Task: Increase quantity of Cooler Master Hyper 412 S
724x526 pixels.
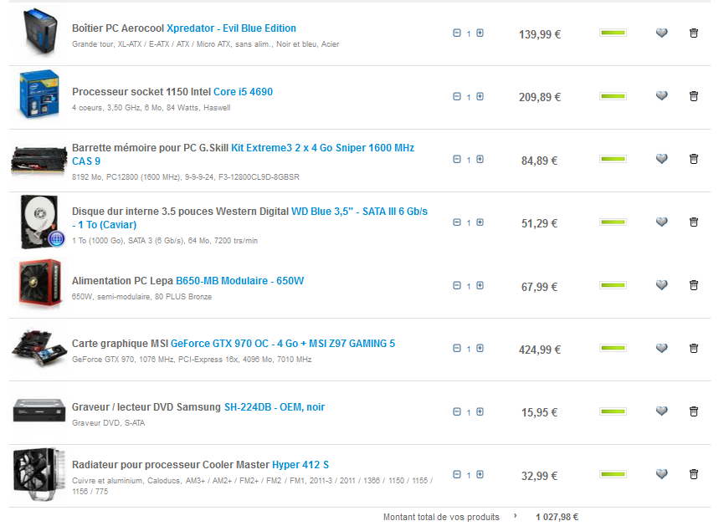Action: [x=480, y=474]
